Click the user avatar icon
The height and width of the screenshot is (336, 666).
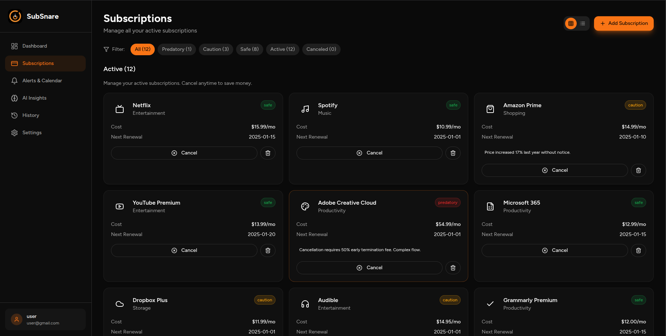click(x=17, y=319)
